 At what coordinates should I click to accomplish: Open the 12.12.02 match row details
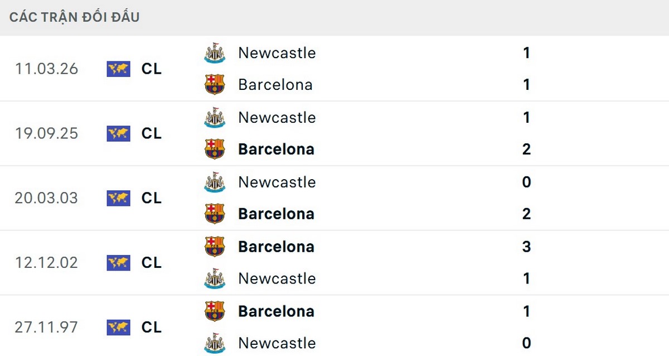tap(390, 263)
